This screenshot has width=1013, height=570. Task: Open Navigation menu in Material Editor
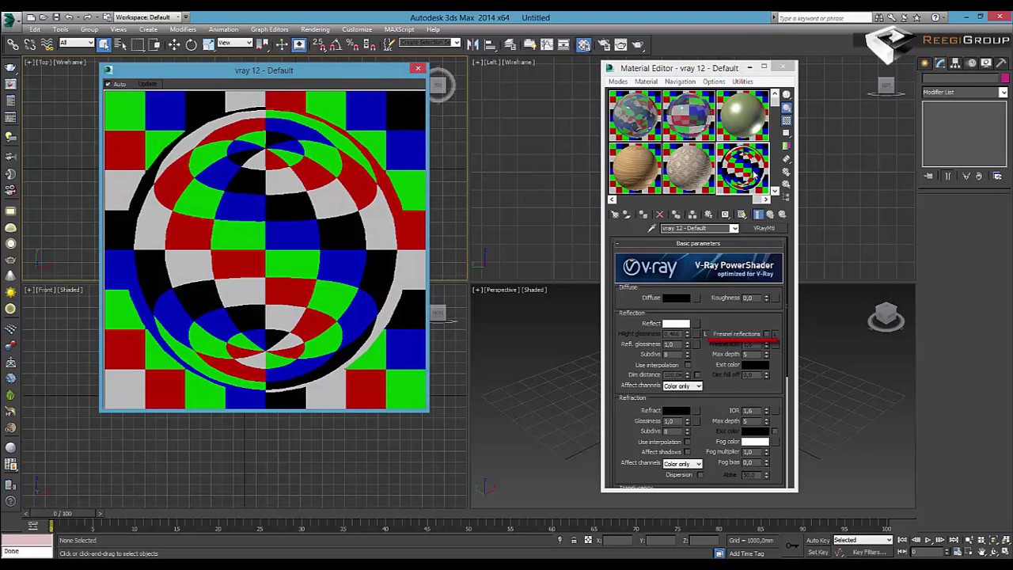(679, 82)
